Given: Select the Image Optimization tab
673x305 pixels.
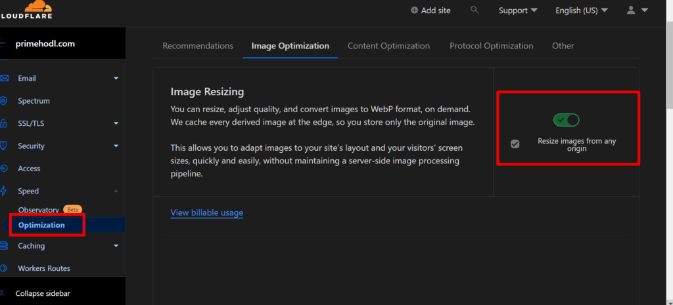Looking at the screenshot, I should [x=290, y=46].
